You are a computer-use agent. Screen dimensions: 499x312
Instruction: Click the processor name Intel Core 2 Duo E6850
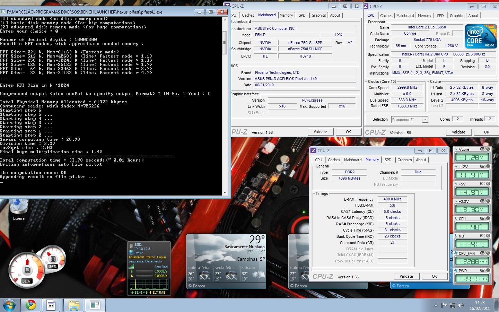pyautogui.click(x=427, y=27)
